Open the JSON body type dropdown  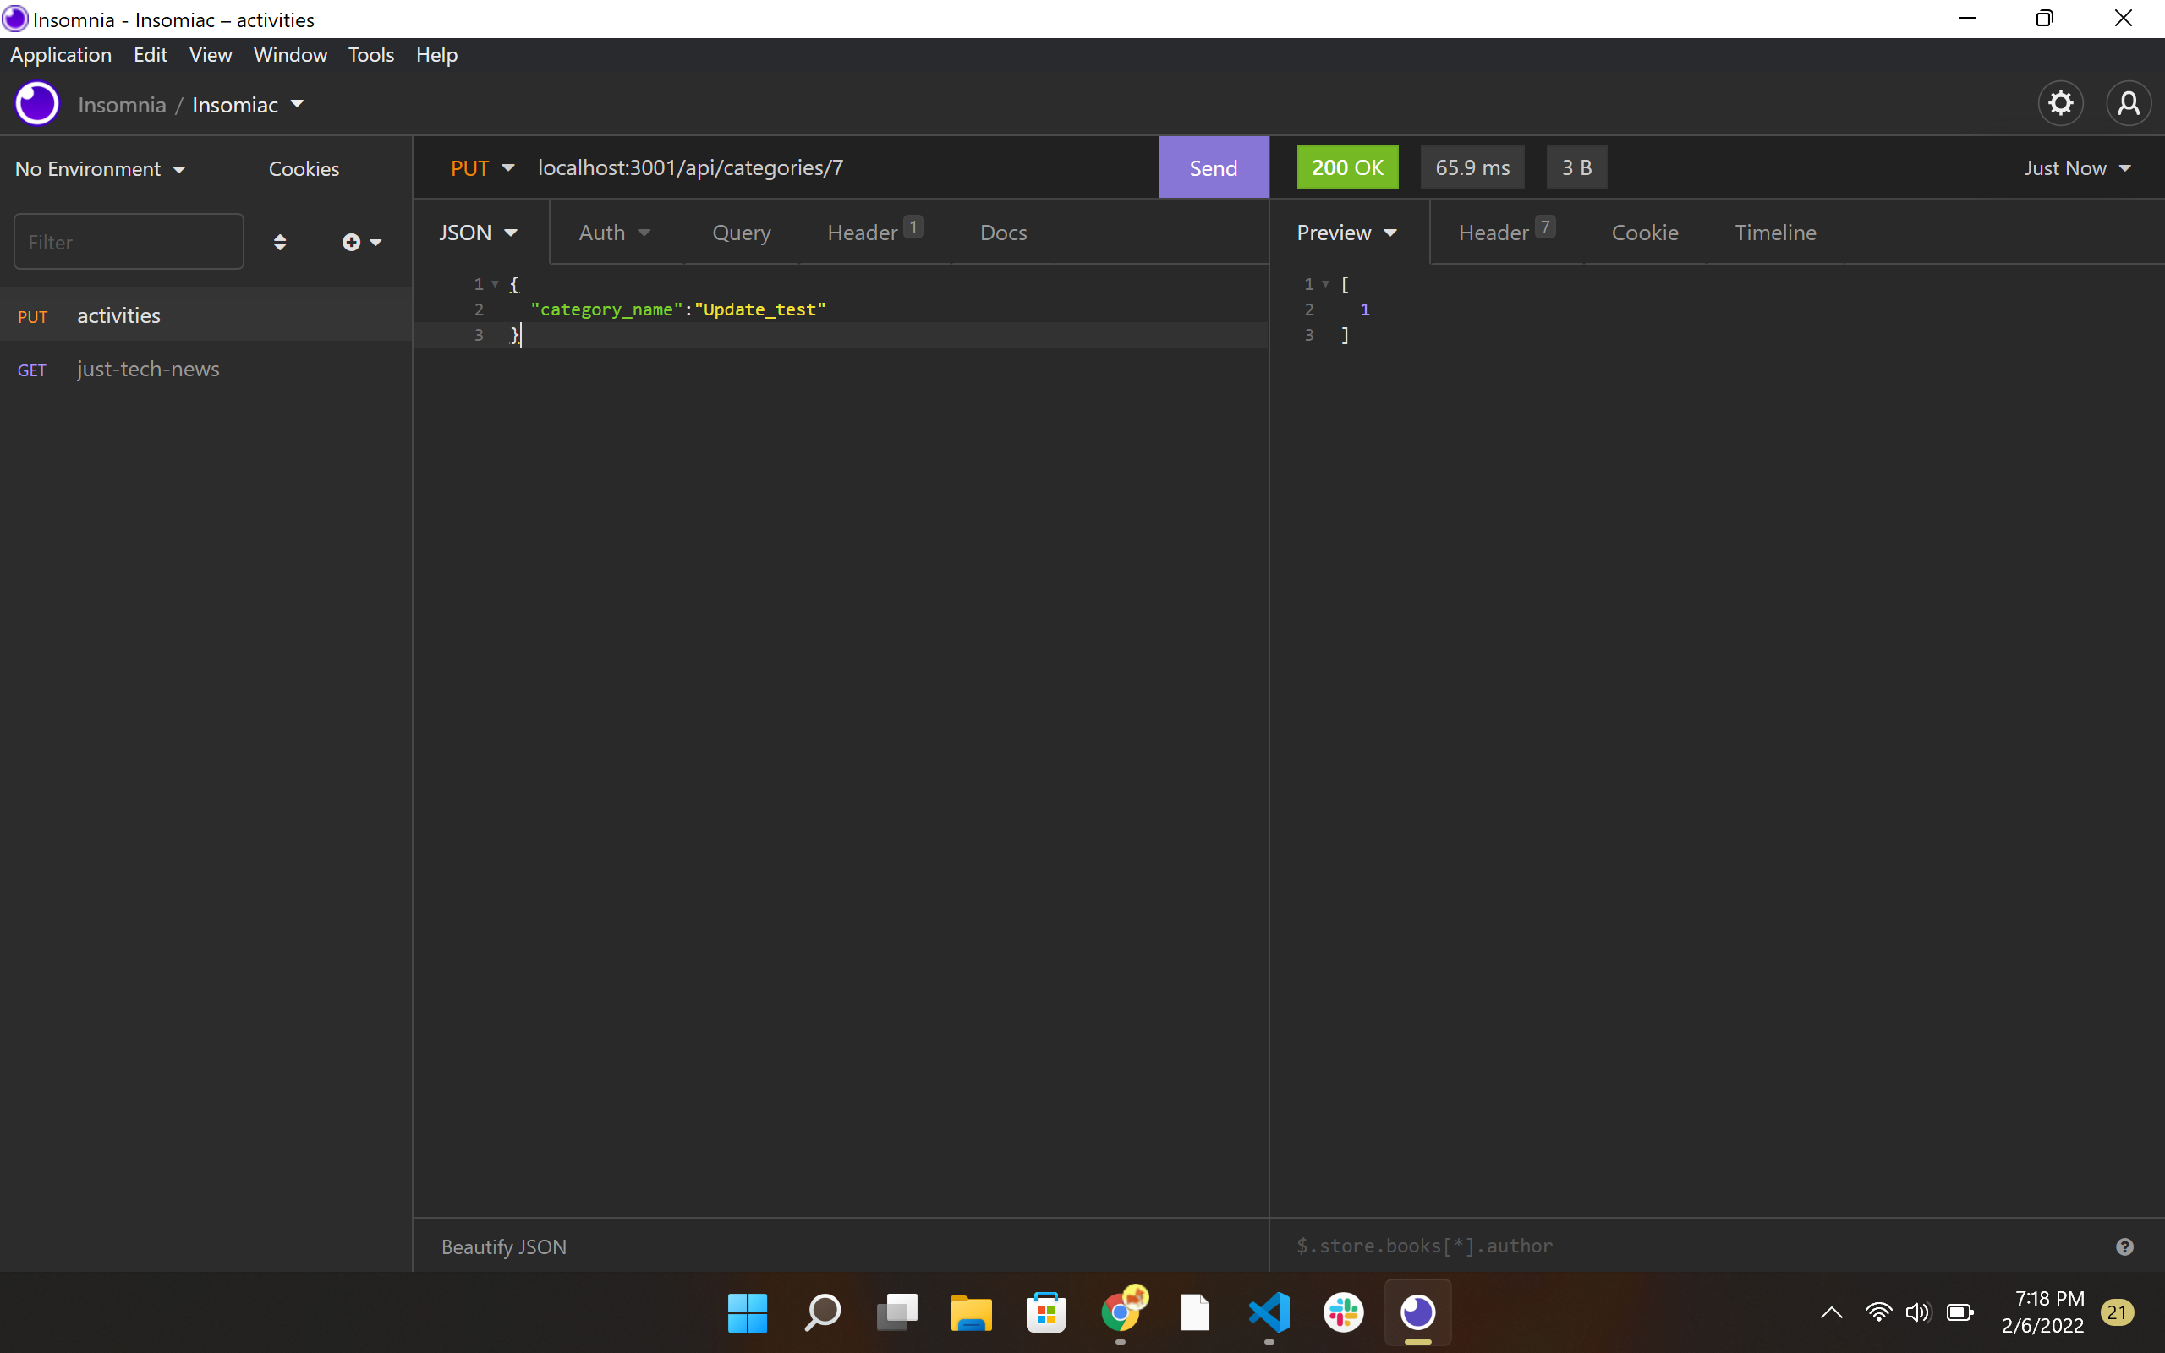[x=478, y=232]
